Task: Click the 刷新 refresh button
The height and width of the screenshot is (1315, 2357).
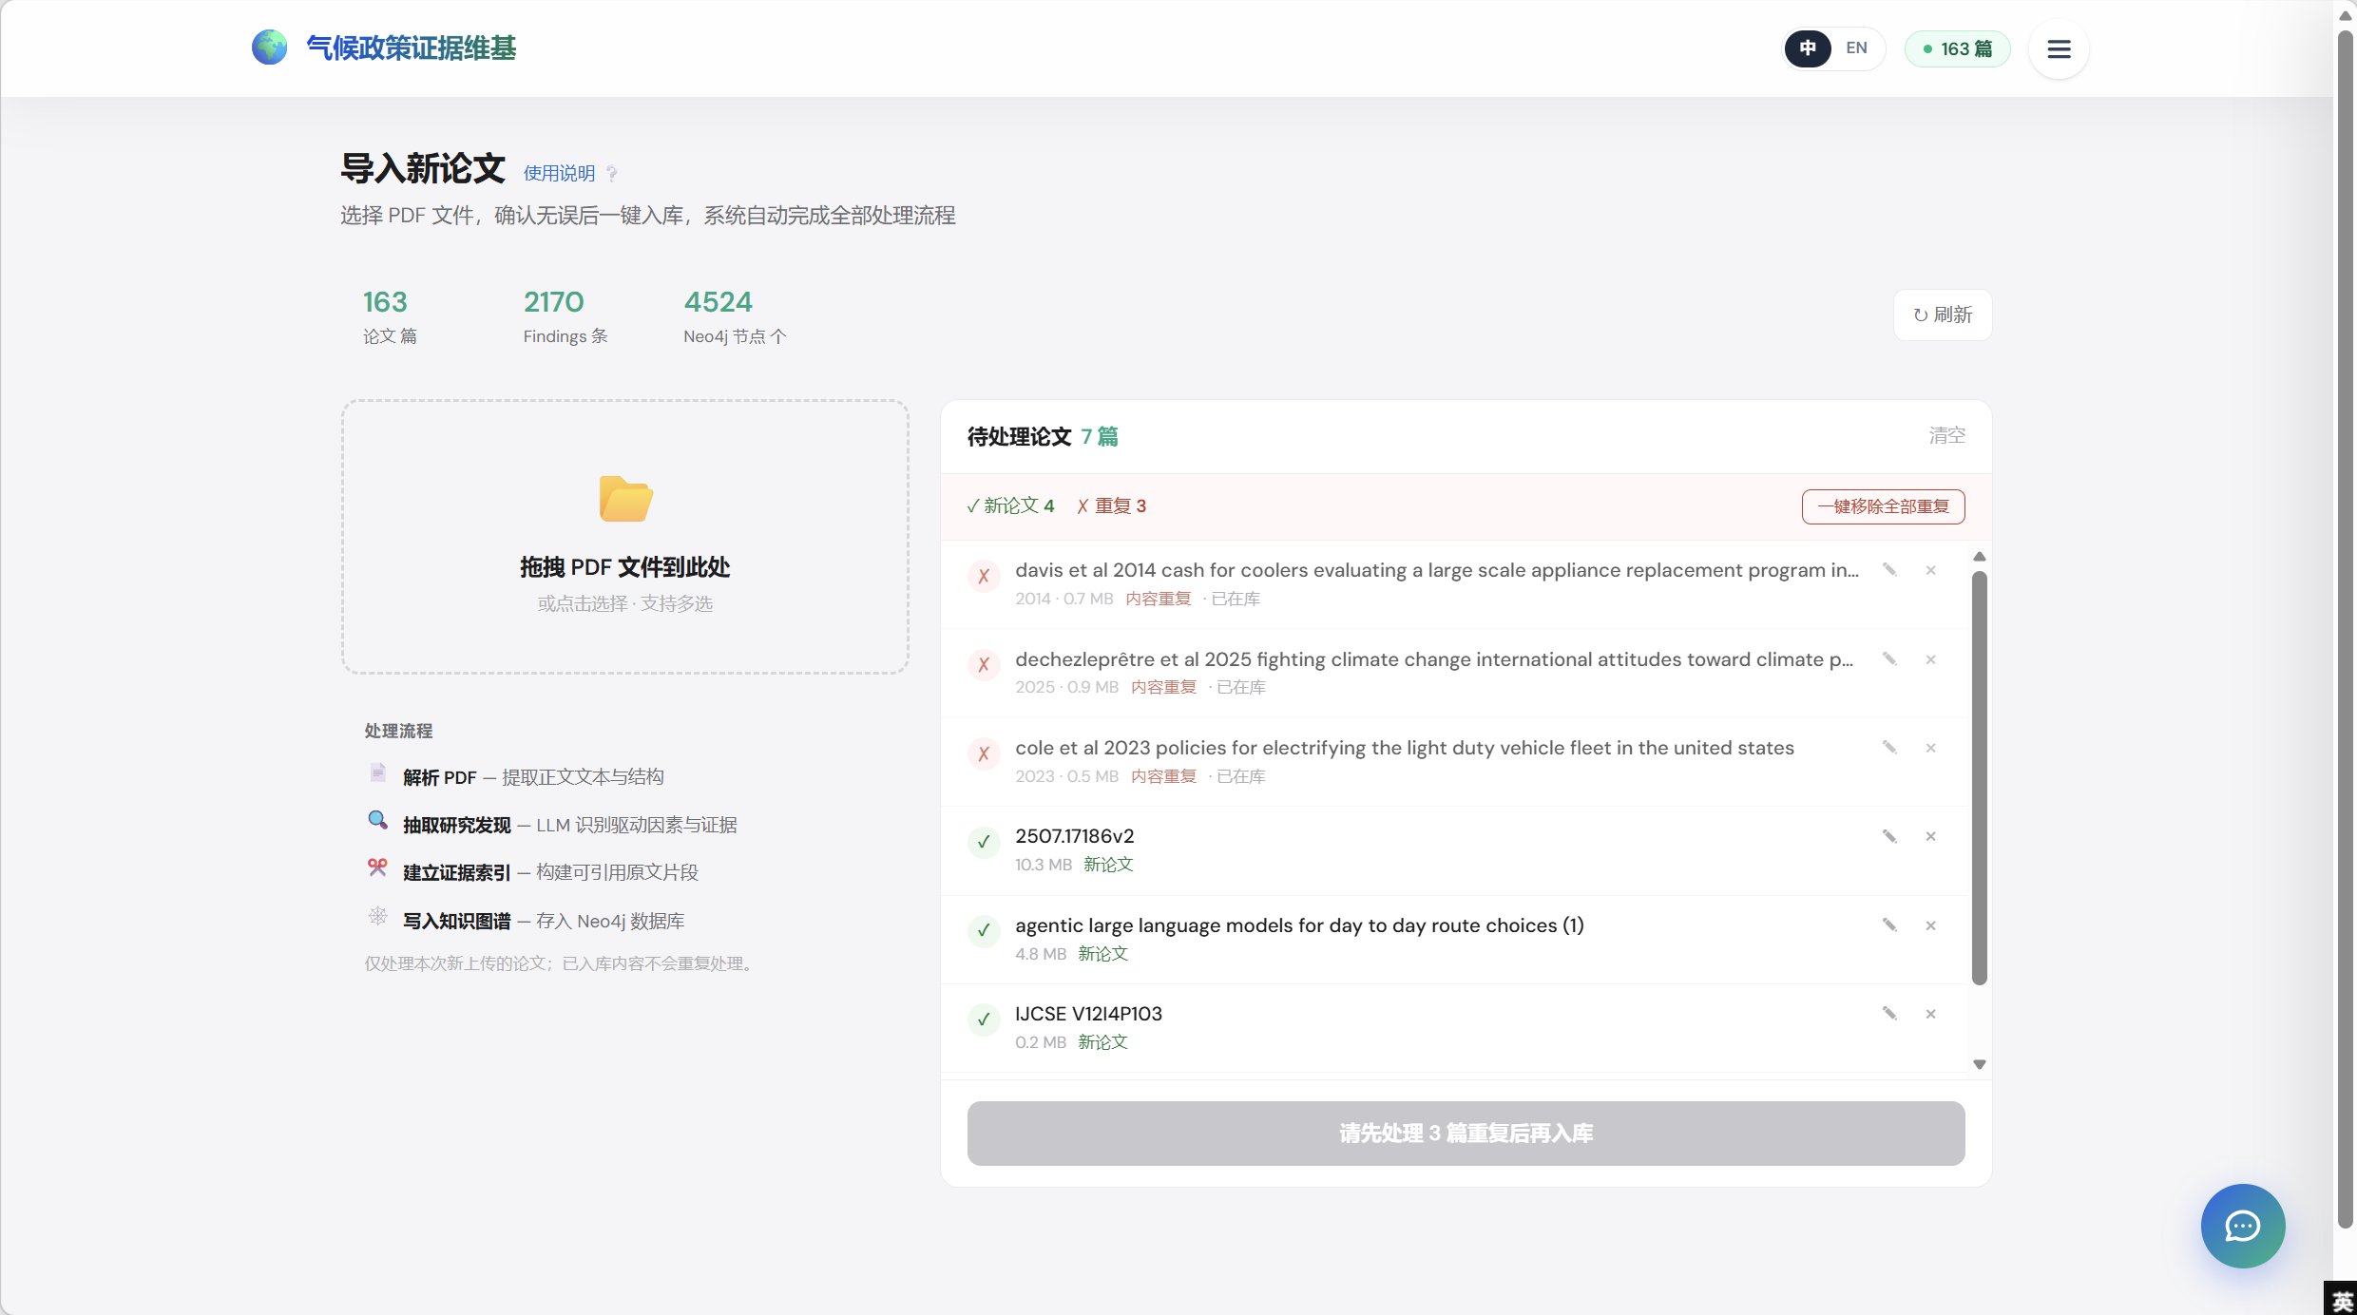Action: (x=1943, y=314)
